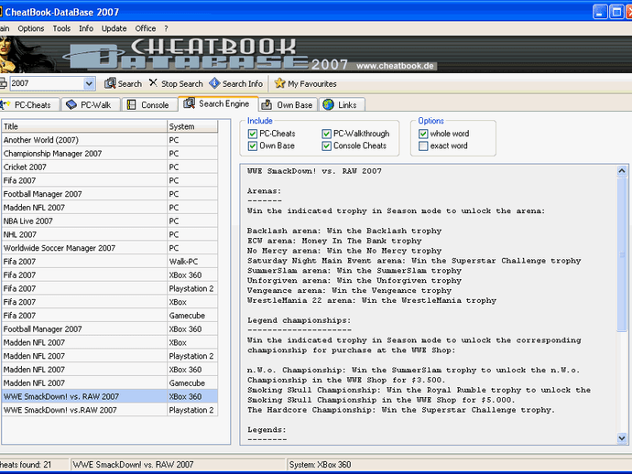Click the Links tab globe icon
Image resolution: width=632 pixels, height=474 pixels.
pos(328,104)
